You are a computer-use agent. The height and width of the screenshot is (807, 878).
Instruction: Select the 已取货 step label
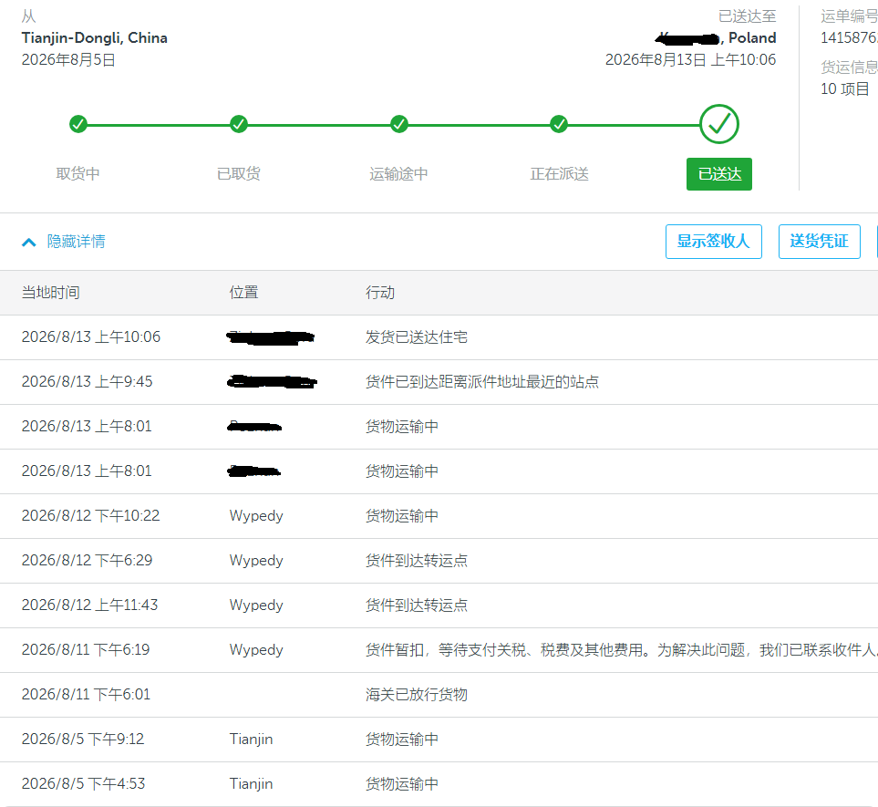pos(239,173)
